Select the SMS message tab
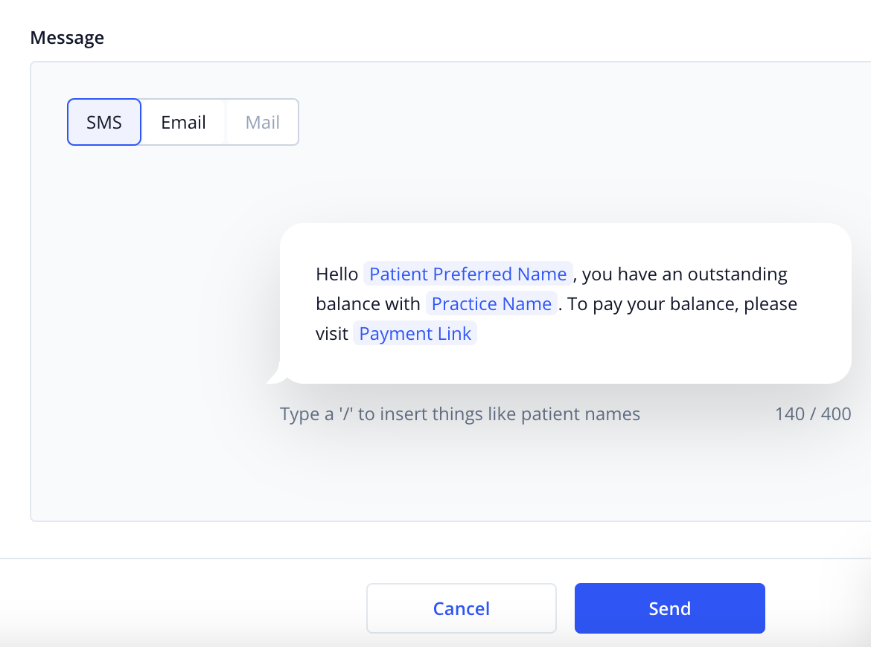 pos(104,122)
